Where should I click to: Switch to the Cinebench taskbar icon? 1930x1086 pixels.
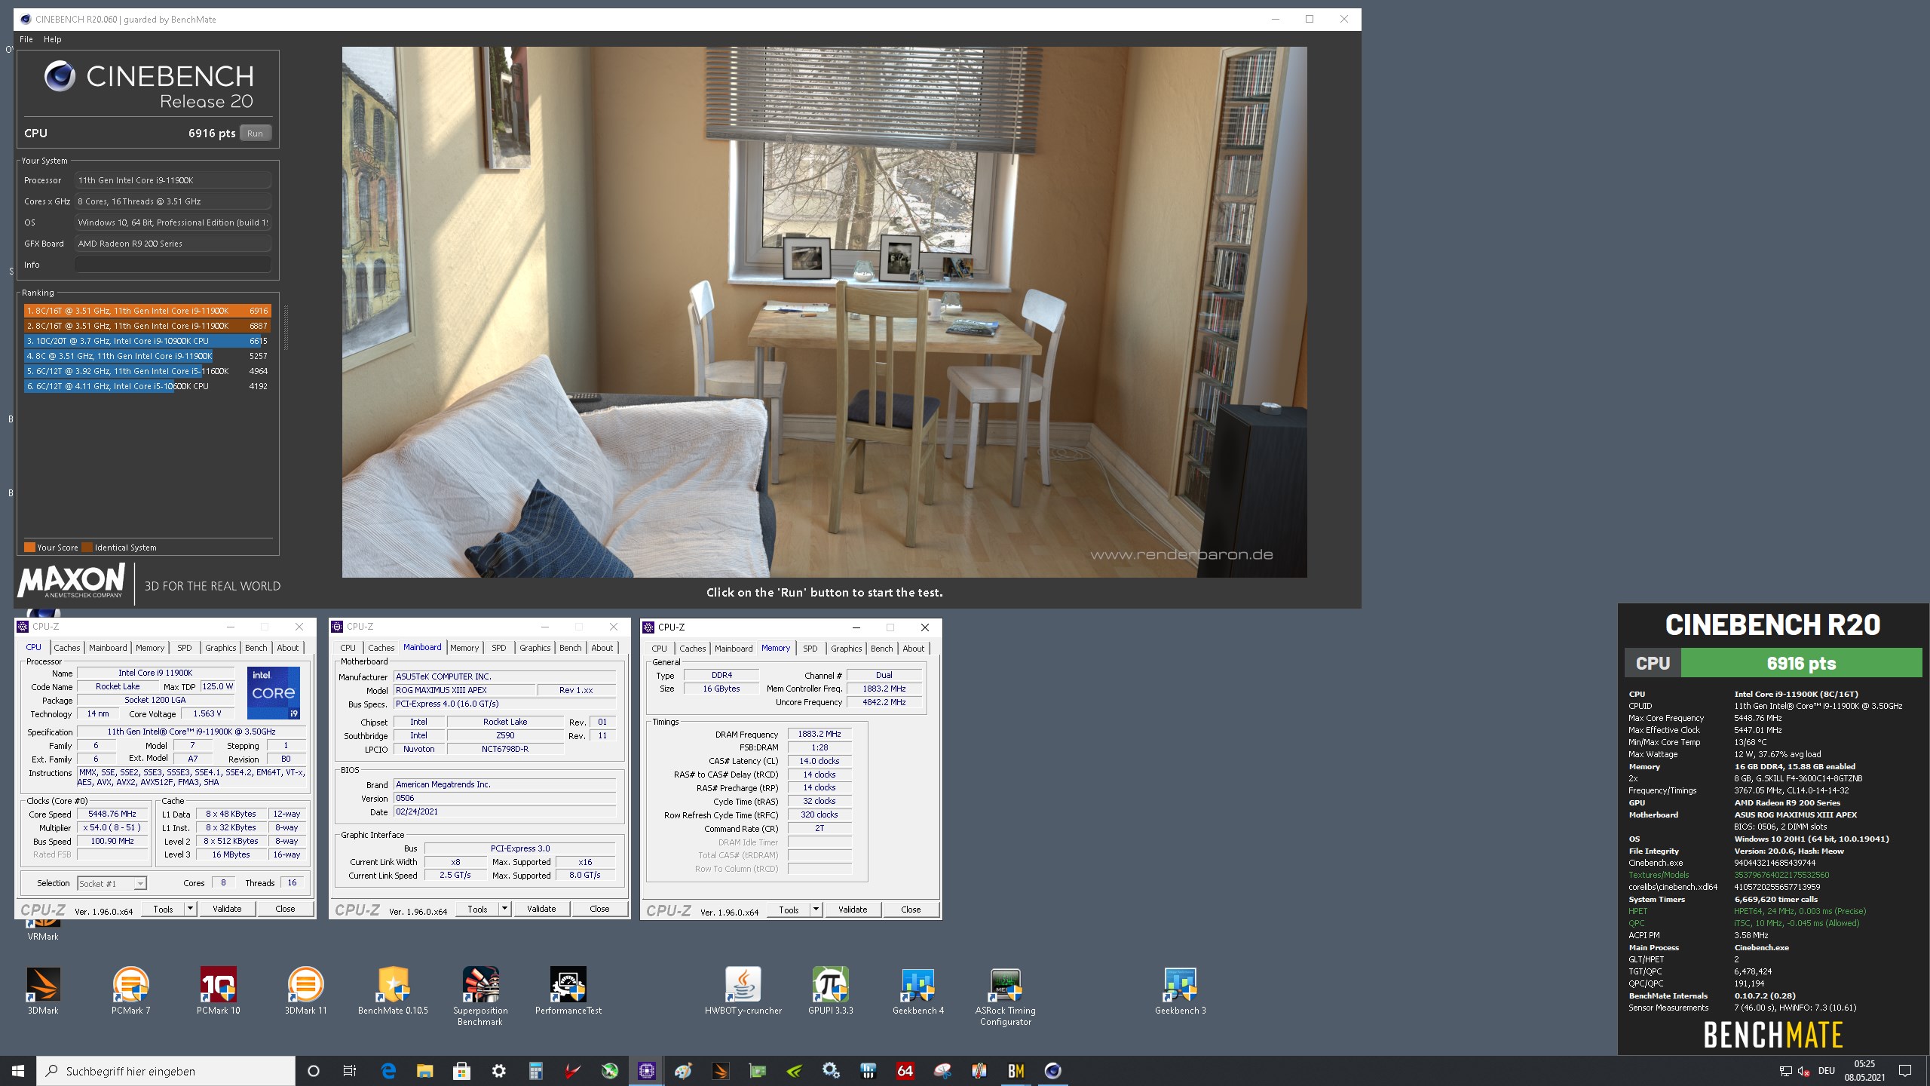click(x=1053, y=1071)
